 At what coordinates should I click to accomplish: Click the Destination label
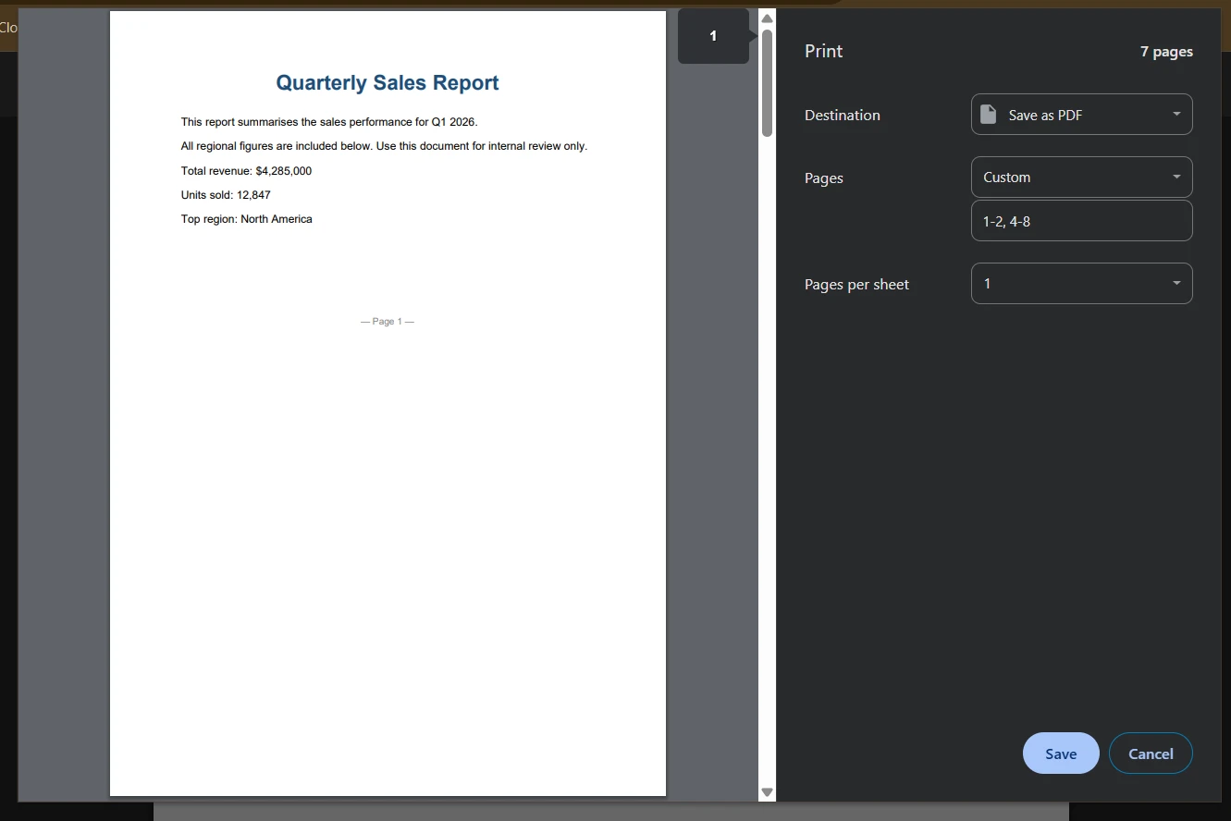click(843, 116)
